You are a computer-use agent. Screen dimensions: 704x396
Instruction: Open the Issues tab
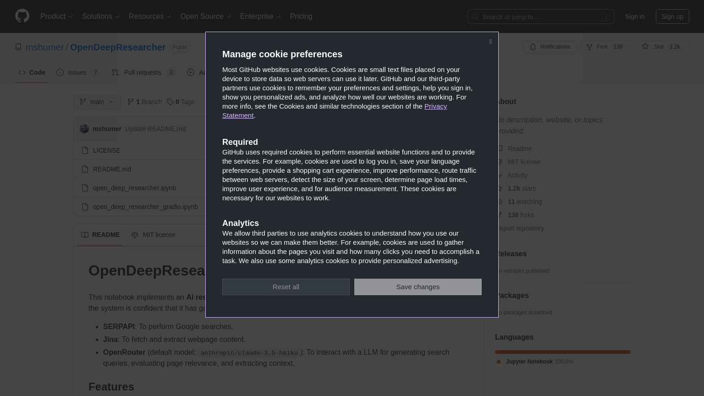(77, 72)
